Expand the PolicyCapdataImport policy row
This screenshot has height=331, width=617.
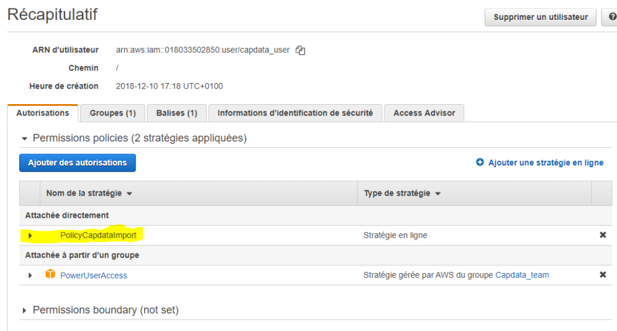(30, 235)
